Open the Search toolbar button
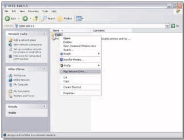This screenshot has width=184, height=140. tap(48, 18)
